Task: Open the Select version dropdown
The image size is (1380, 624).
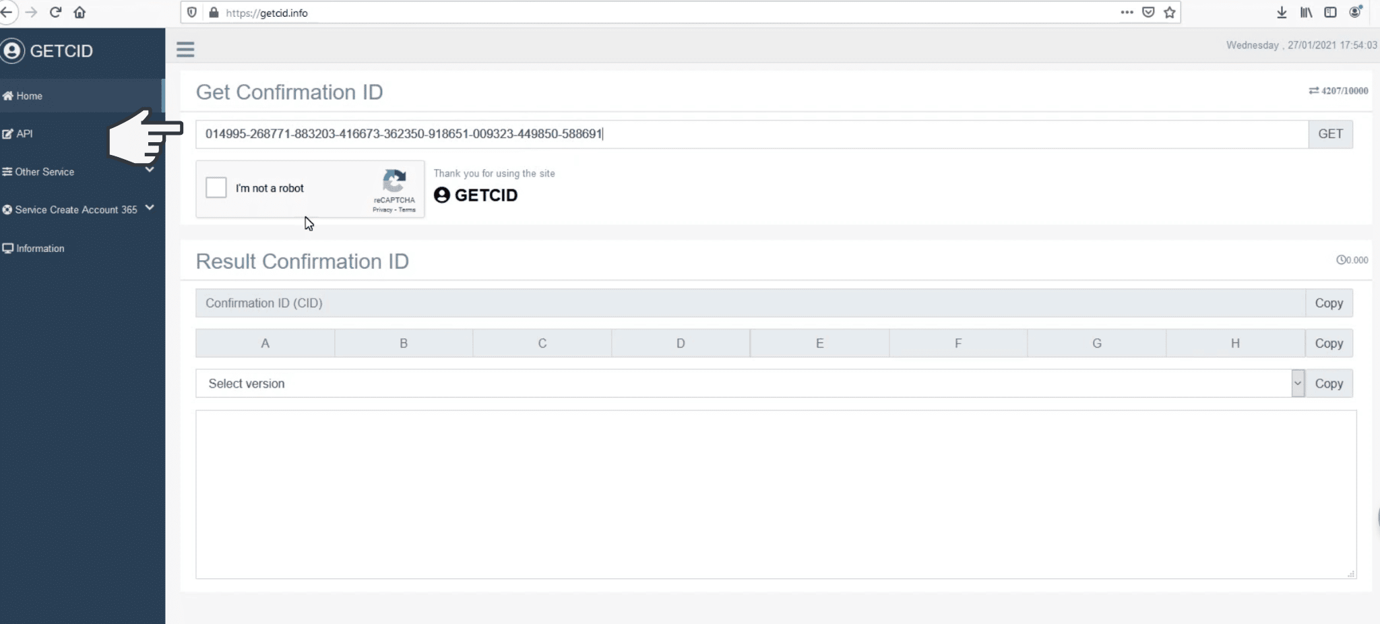Action: [x=749, y=383]
